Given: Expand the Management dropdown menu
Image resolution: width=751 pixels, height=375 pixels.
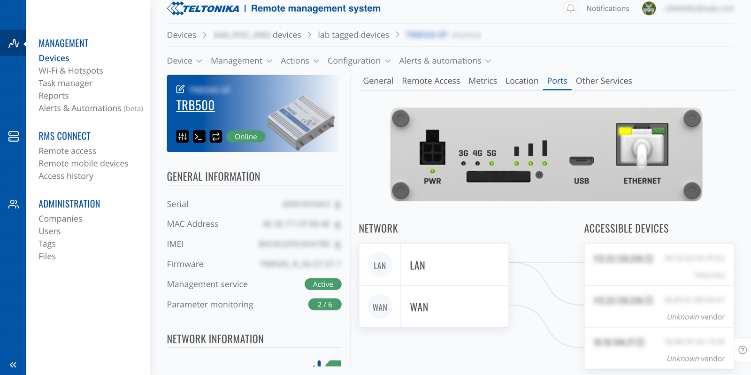Looking at the screenshot, I should click(241, 61).
